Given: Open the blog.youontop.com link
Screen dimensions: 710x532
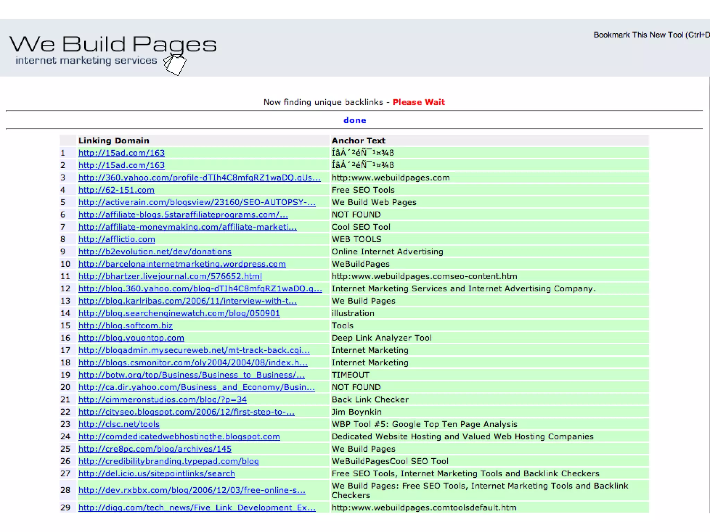Looking at the screenshot, I should tap(131, 338).
